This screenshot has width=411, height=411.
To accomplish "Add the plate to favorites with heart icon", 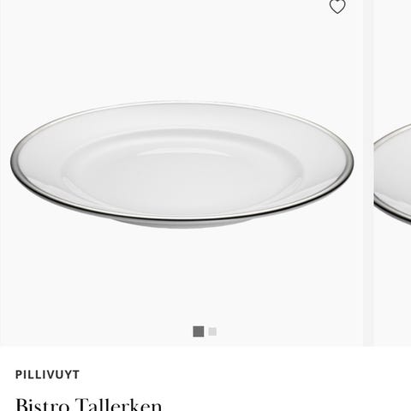I will pyautogui.click(x=337, y=7).
